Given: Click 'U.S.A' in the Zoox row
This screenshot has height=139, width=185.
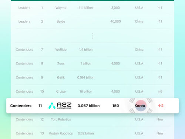Looking at the screenshot, I should click(x=139, y=64).
